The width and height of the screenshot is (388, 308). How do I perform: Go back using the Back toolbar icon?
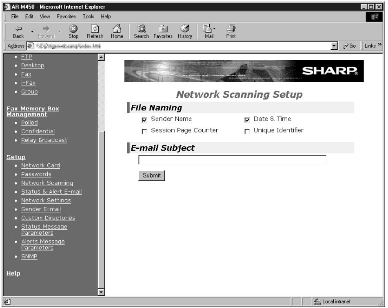point(18,29)
